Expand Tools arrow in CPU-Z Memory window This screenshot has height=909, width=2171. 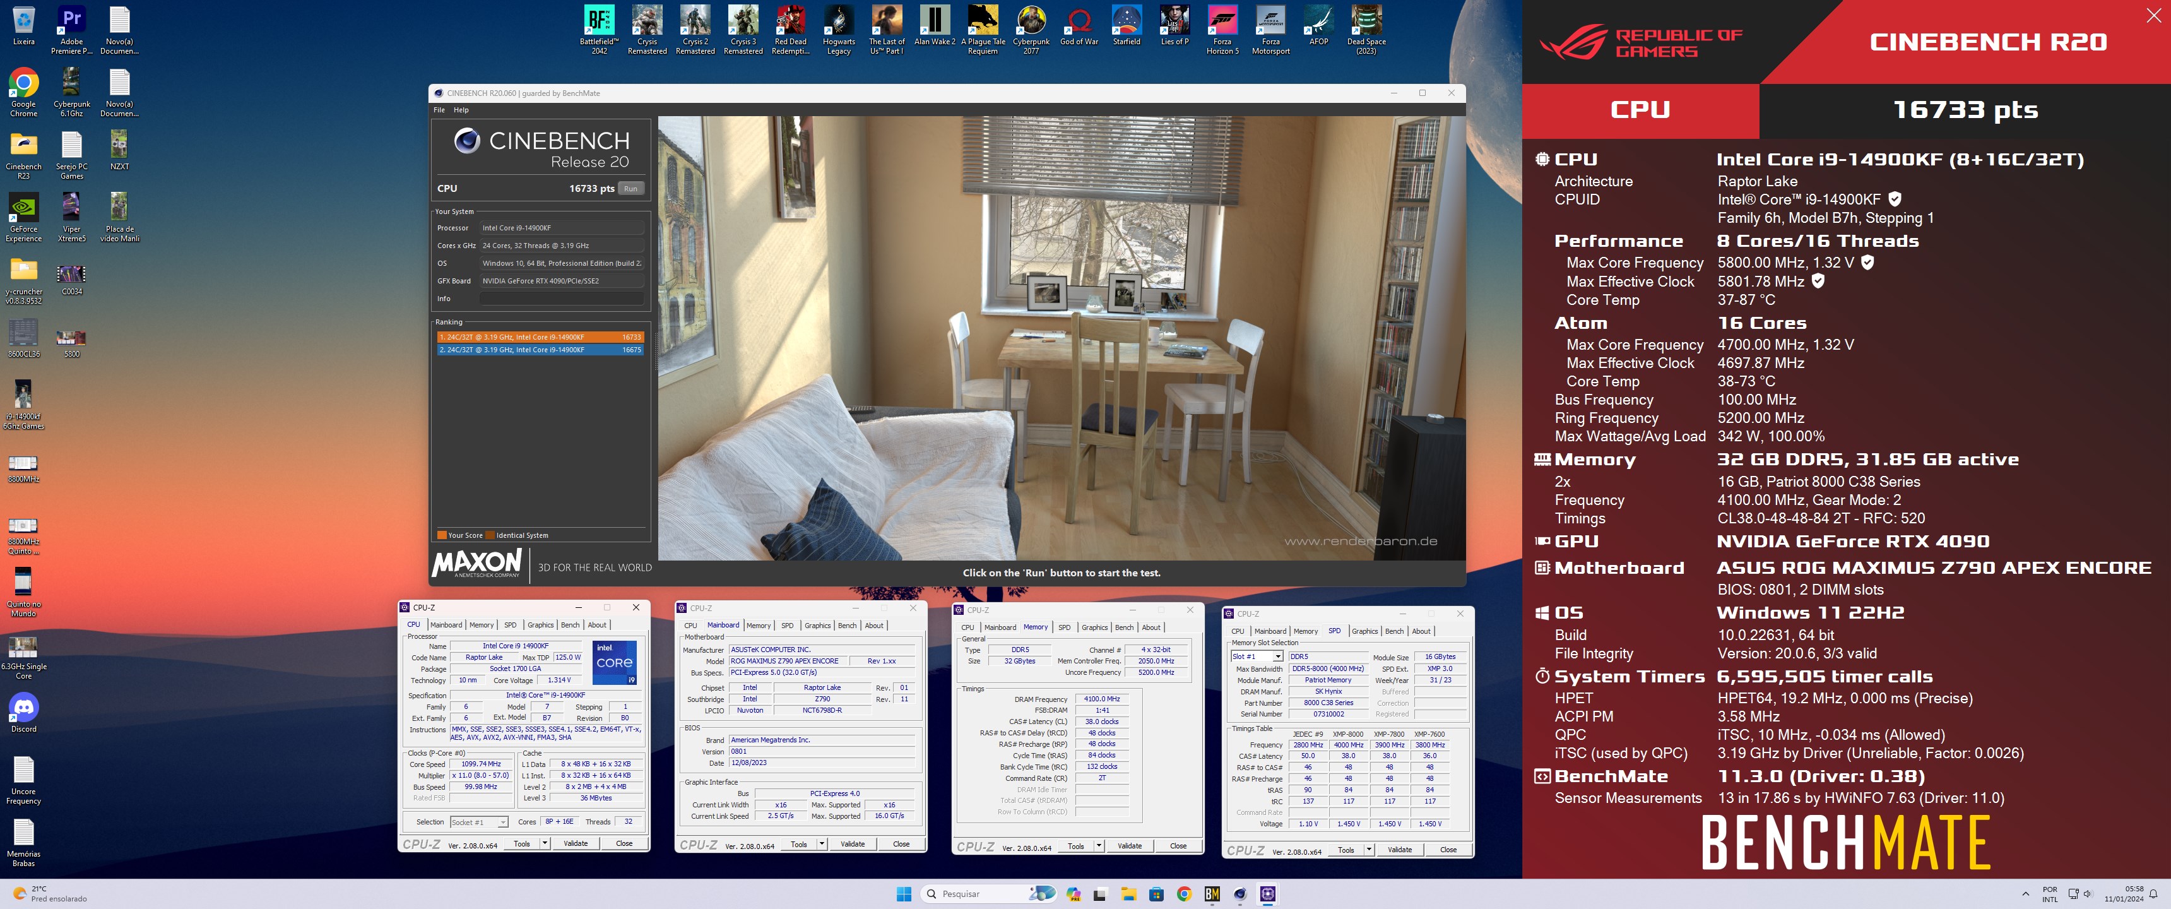(x=1098, y=846)
